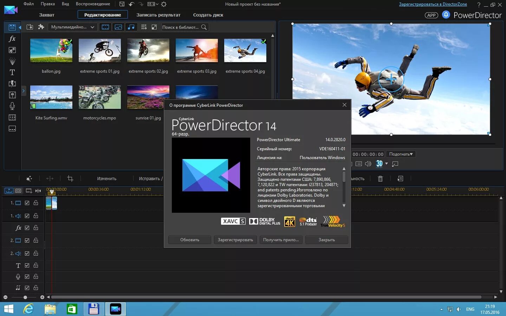Open the Правка menu
The image size is (506, 316).
click(x=48, y=4)
